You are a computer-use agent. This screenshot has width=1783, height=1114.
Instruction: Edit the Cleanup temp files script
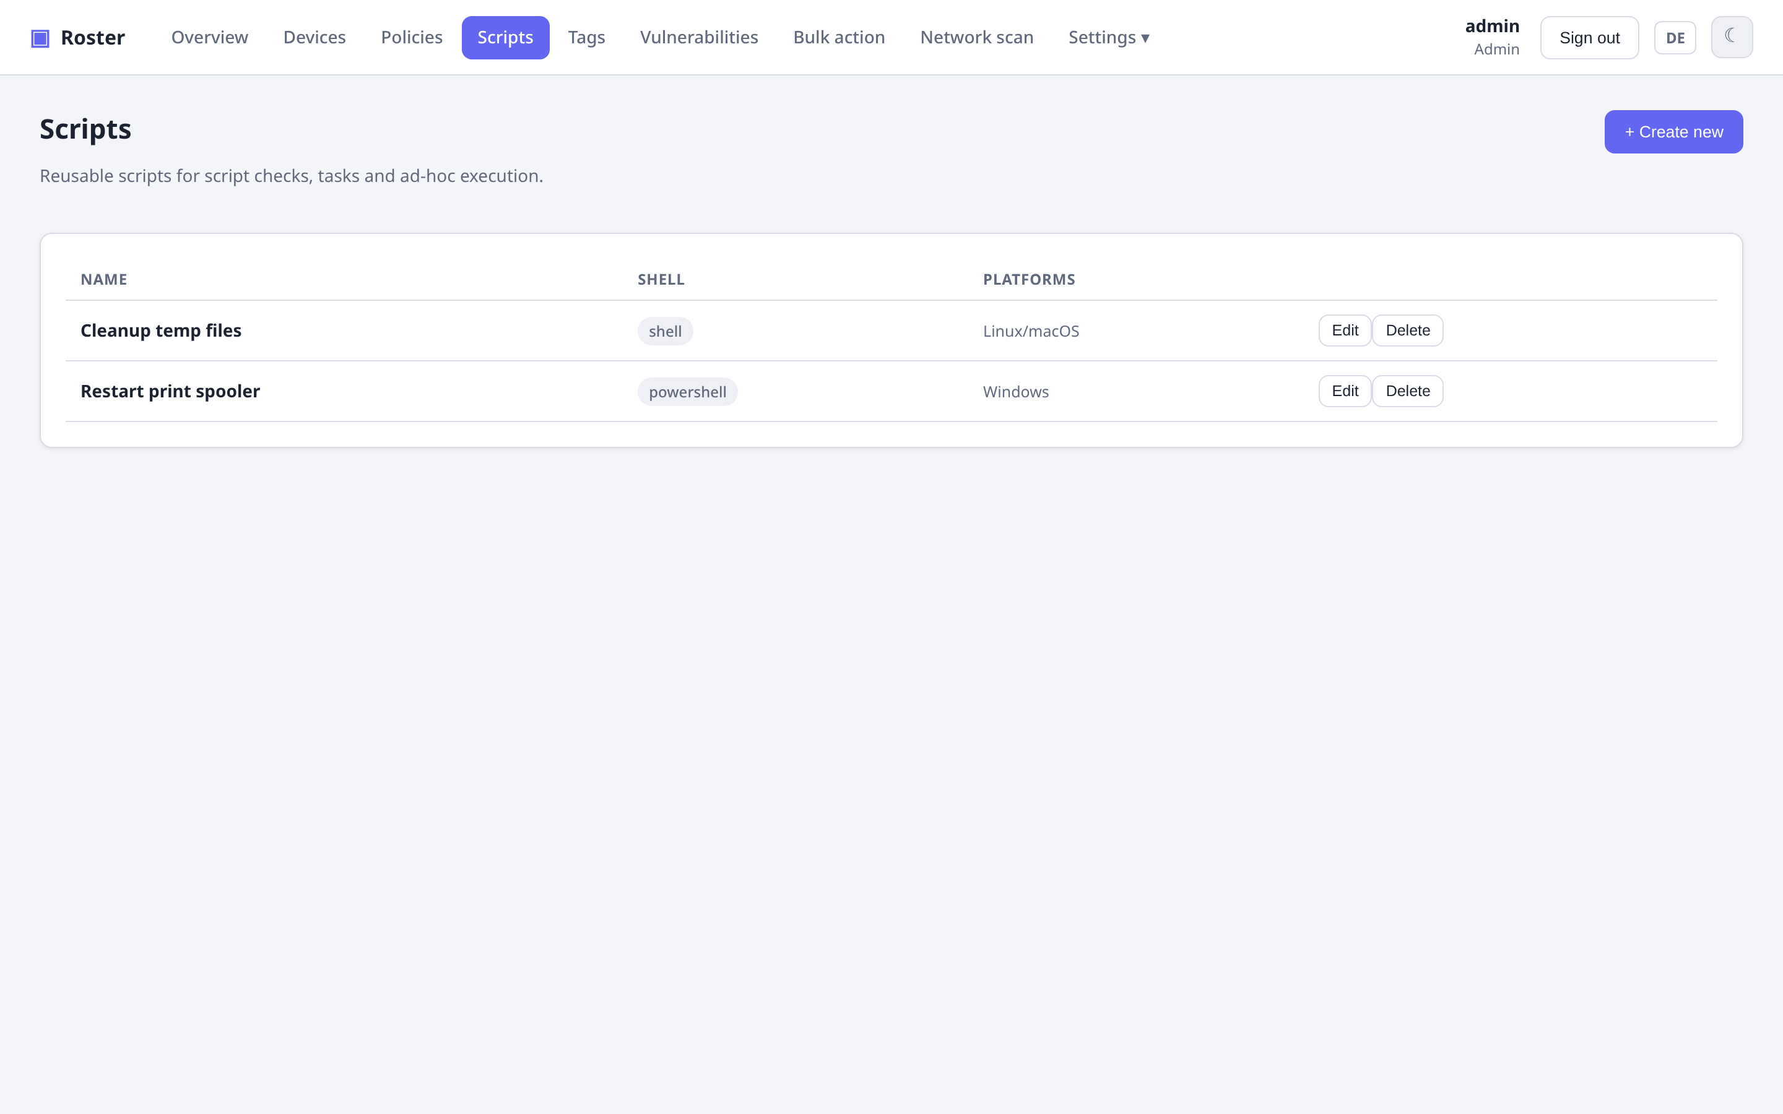(1345, 331)
